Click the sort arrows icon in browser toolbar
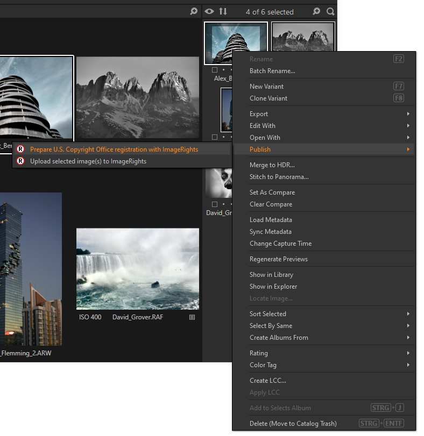Screen dimensions: 424x436 223,11
